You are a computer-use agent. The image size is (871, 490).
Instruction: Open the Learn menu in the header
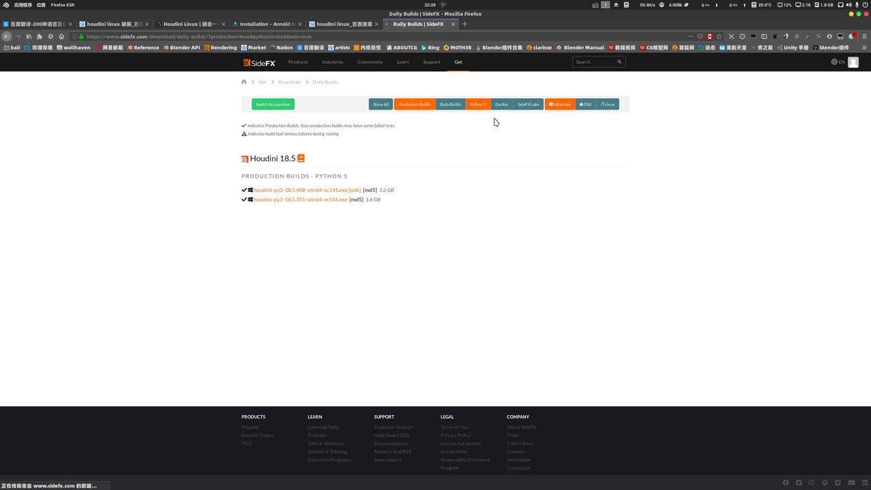pyautogui.click(x=403, y=62)
